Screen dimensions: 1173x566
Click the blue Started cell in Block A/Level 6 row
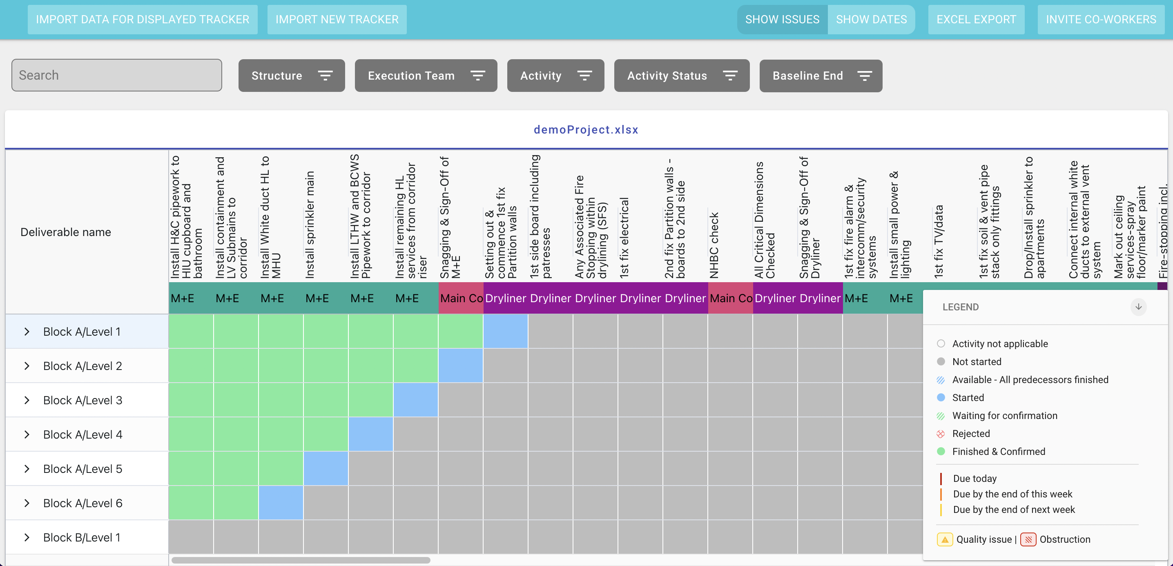tap(281, 503)
